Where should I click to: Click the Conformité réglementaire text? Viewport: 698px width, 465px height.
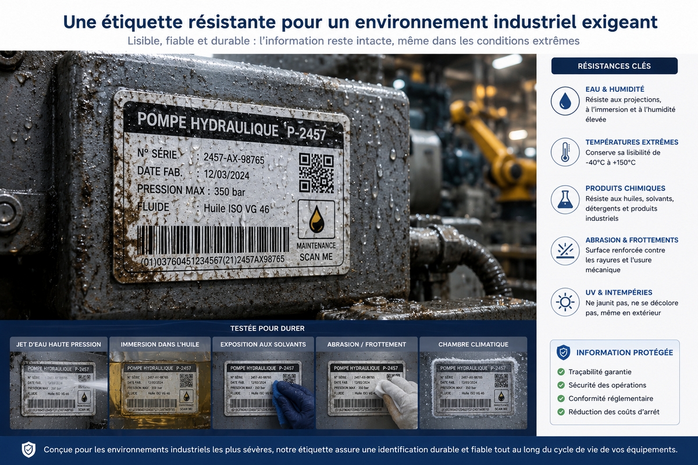click(x=611, y=399)
